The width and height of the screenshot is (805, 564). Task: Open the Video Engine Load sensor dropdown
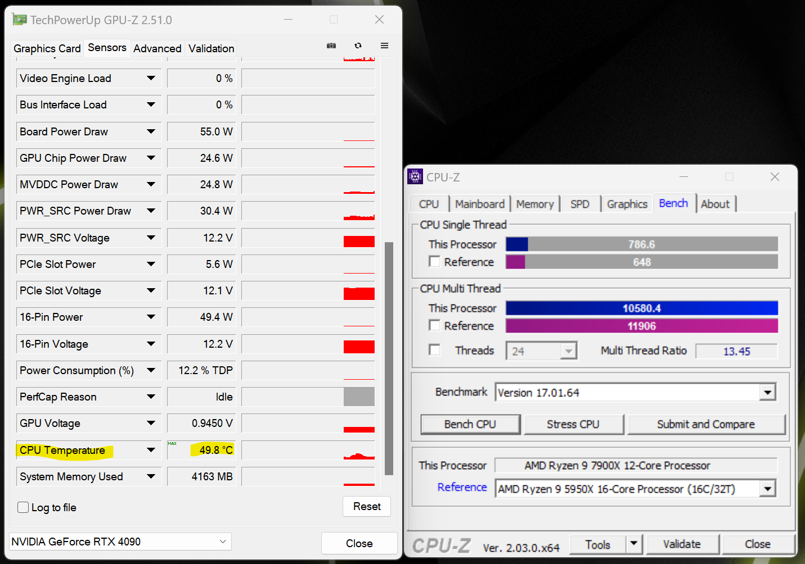click(x=151, y=78)
